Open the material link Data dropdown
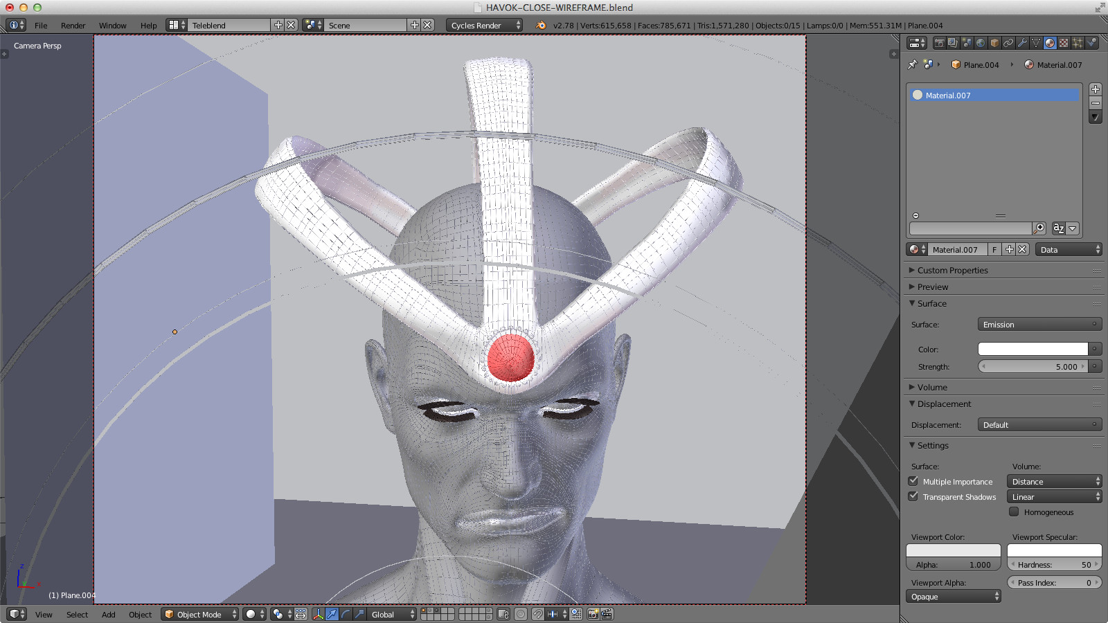 coord(1069,249)
